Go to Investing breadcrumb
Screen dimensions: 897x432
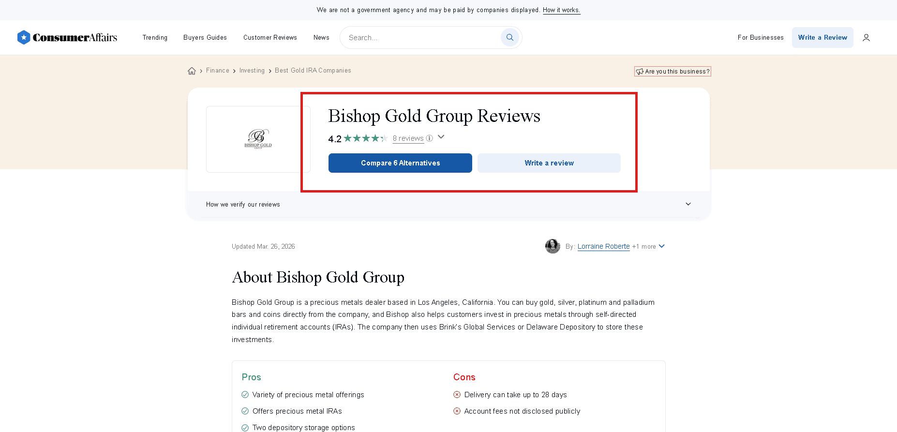pos(252,71)
